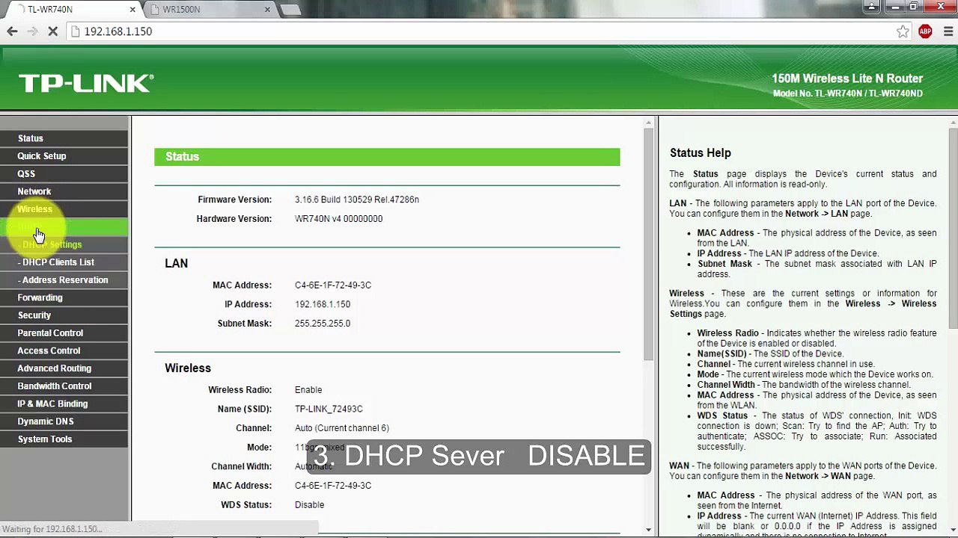Click the Model No. TL-WR740N / TL-WR740ND text
Screen dimensions: 958x538
(x=848, y=93)
